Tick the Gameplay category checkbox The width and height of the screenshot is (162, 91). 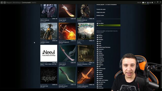[97, 76]
